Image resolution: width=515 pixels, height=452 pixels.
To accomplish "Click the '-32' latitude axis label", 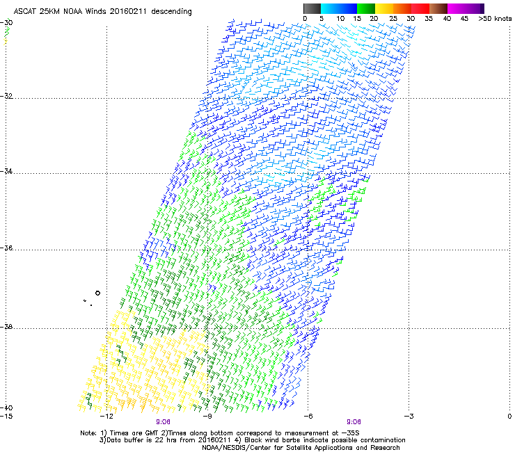I will click(6, 96).
